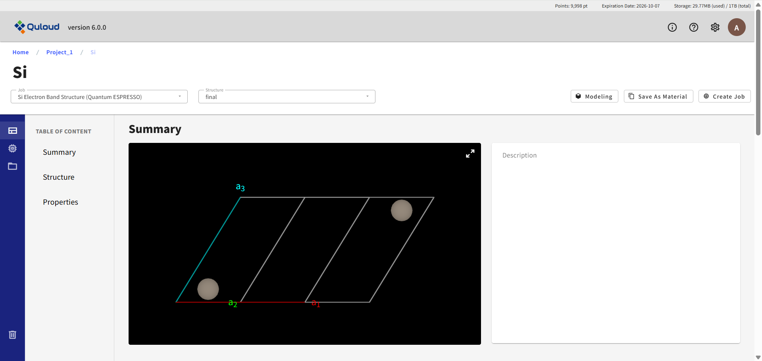Open the jobs chip icon in sidebar
Viewport: 762px width, 361px height.
click(x=13, y=148)
